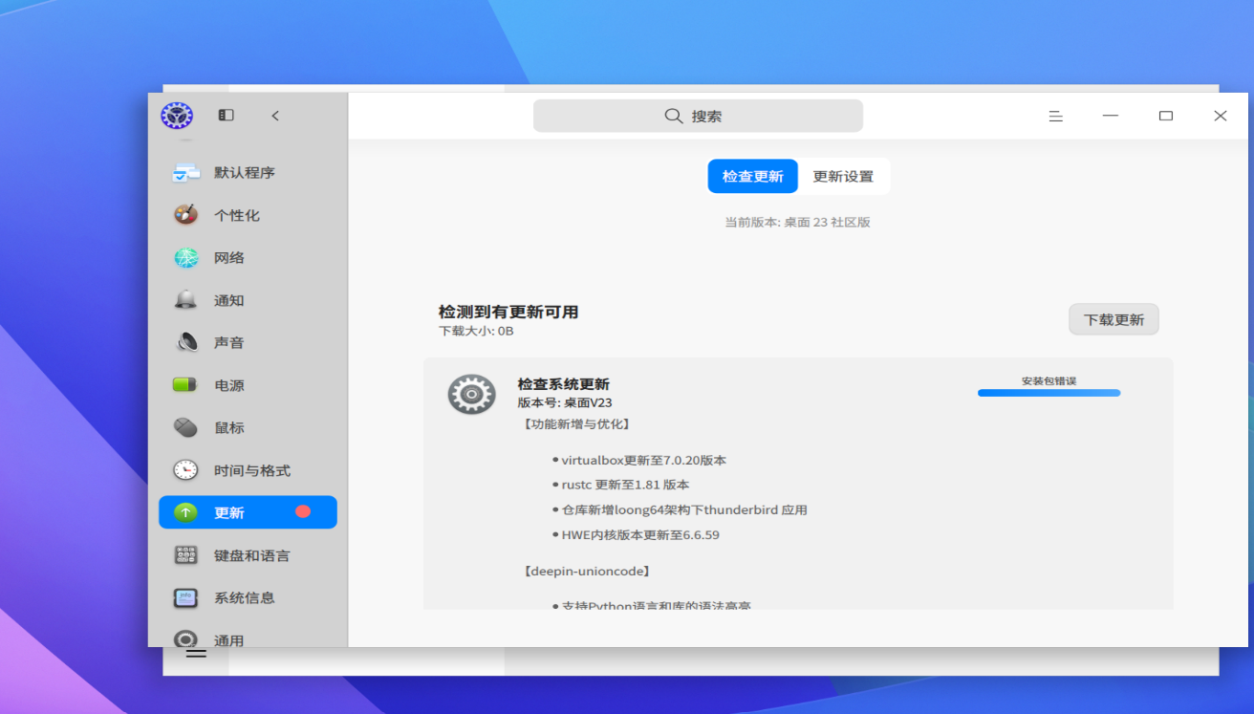Open the 通用 sidebar entry

tap(248, 638)
